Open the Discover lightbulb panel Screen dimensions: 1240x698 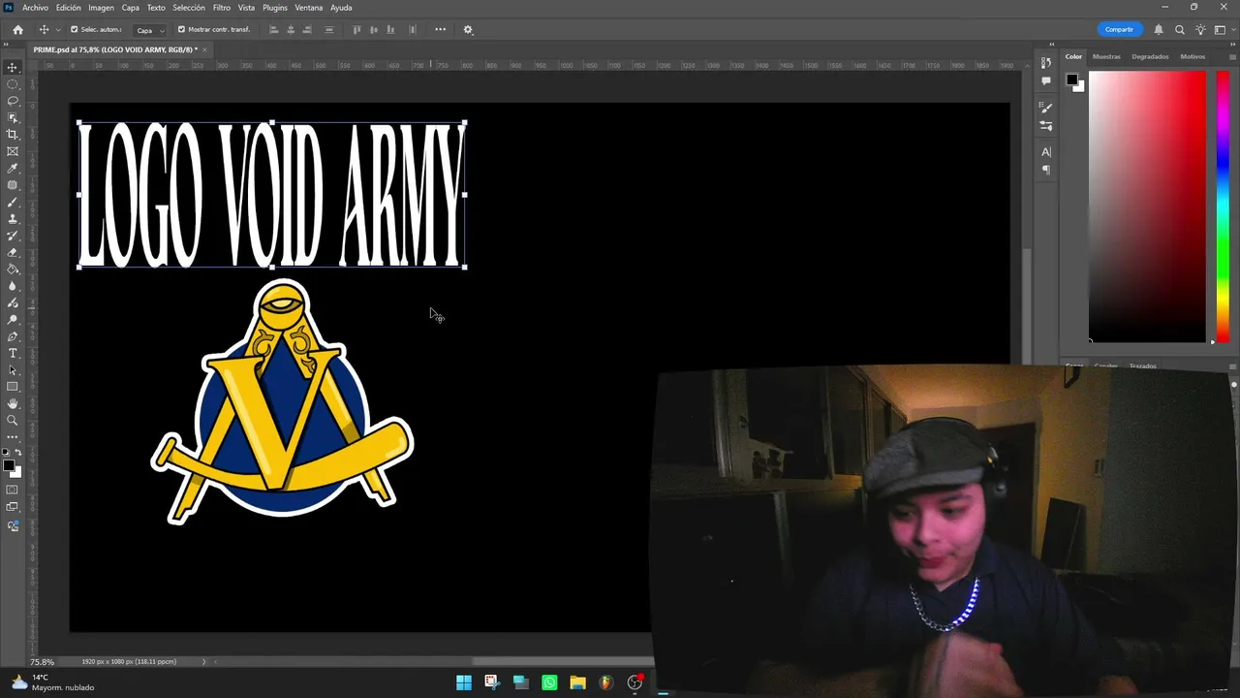pos(1200,30)
